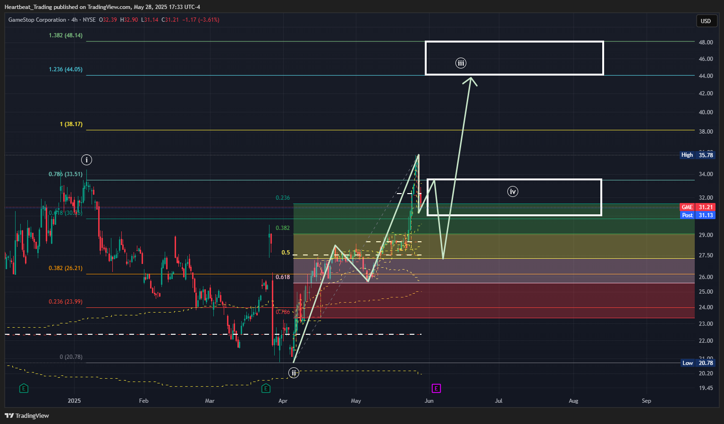Screen dimensions: 724x424
Task: Click the 0.786 (33.51) Fibonacci label
Action: (66, 174)
